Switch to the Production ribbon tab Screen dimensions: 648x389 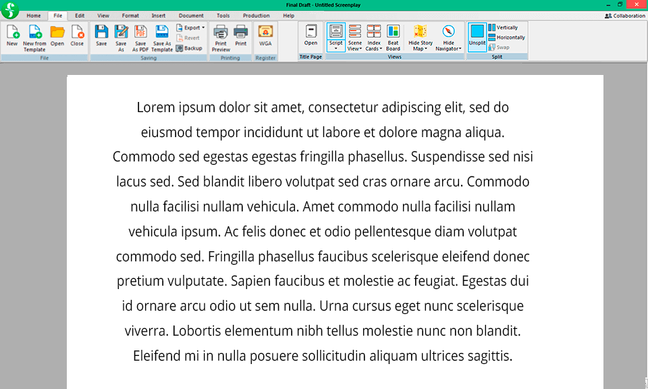[257, 16]
